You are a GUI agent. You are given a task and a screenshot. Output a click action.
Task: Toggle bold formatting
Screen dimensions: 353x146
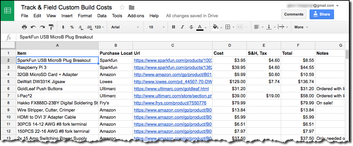click(174, 27)
